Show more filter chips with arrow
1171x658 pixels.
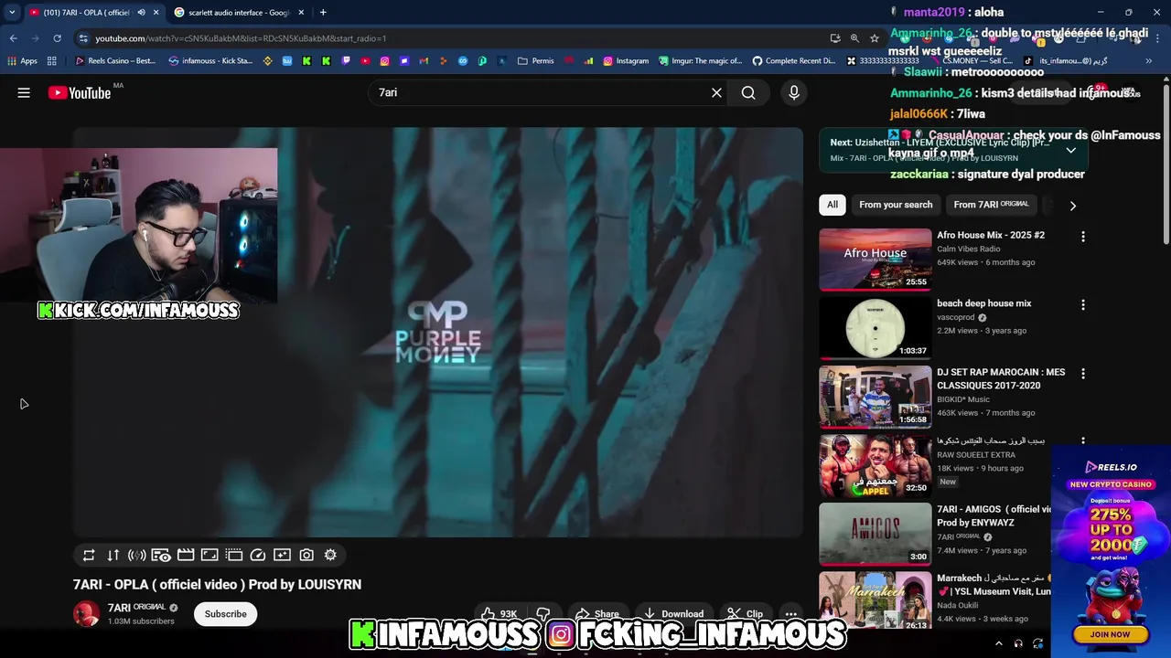pyautogui.click(x=1072, y=206)
